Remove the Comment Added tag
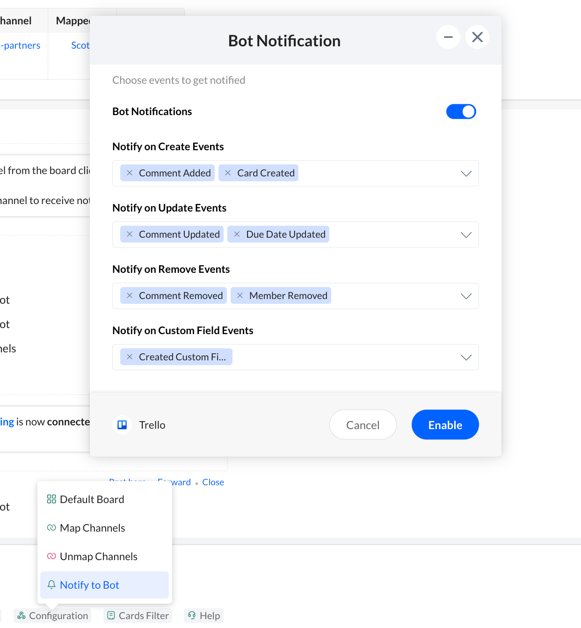581x628 pixels. pyautogui.click(x=130, y=173)
